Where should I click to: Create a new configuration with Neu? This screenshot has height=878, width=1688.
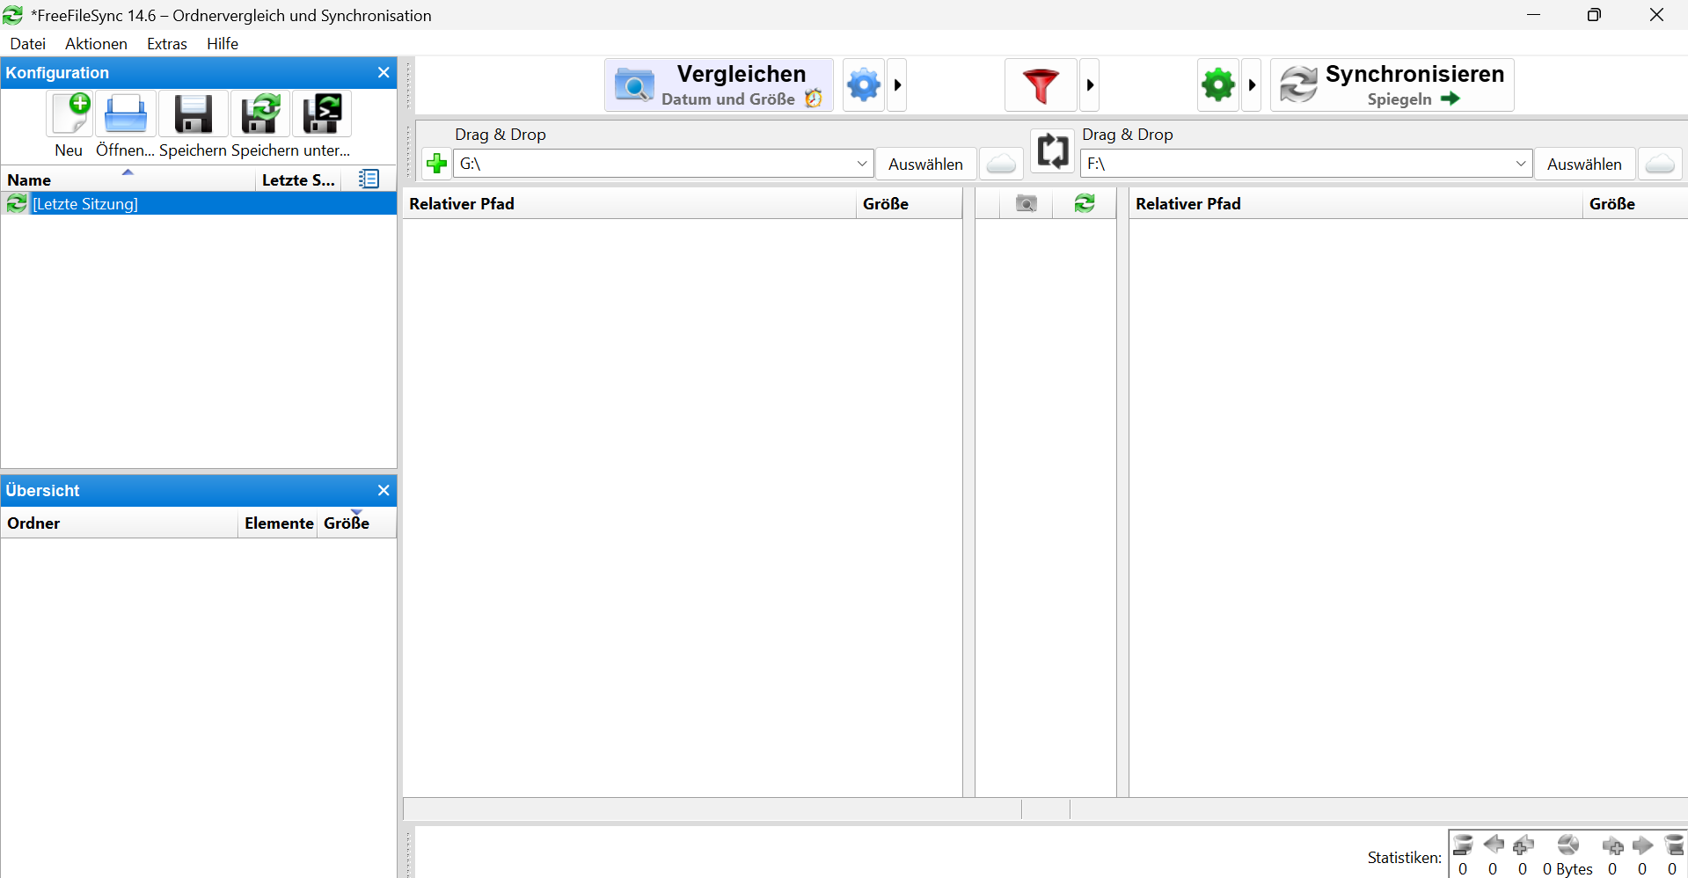[x=69, y=114]
